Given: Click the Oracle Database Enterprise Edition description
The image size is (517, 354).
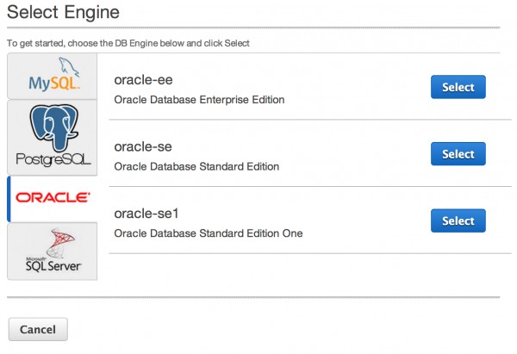Looking at the screenshot, I should point(199,100).
